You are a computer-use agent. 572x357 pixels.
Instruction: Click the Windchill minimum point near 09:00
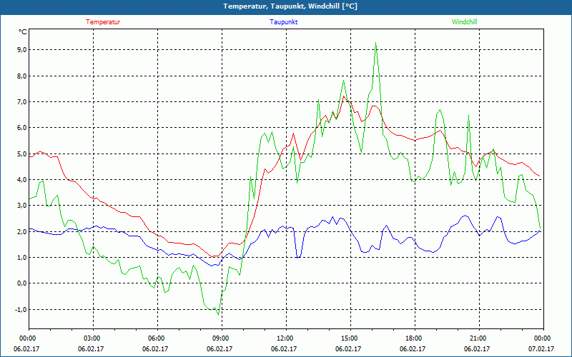coord(219,315)
